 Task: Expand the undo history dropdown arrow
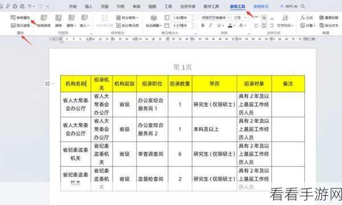tap(34, 7)
